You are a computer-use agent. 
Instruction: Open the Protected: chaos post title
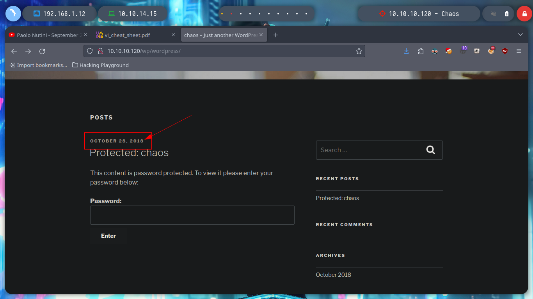pos(129,153)
